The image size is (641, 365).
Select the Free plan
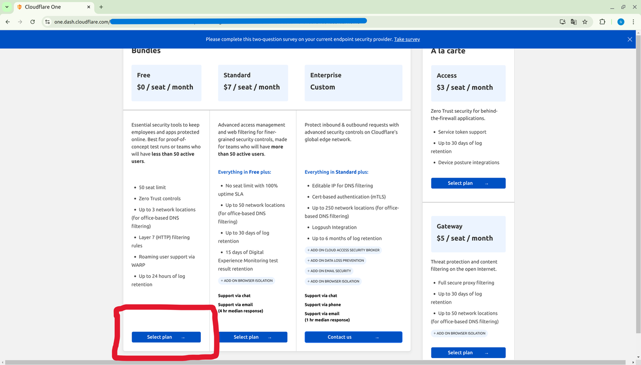[x=166, y=337]
